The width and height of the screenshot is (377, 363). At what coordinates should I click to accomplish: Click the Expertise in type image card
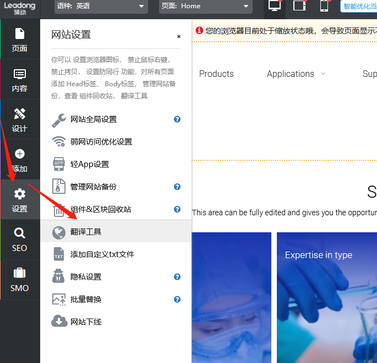point(327,298)
